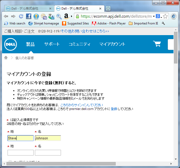Image resolution: width=180 pixels, height=168 pixels.
Task: Click the Dell logo
Action: click(x=11, y=44)
